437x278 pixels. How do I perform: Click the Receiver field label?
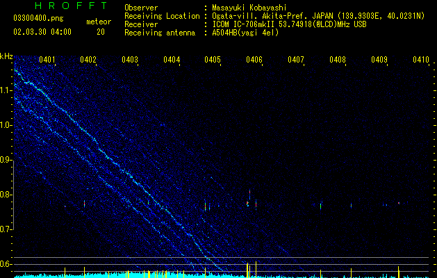tap(141, 24)
